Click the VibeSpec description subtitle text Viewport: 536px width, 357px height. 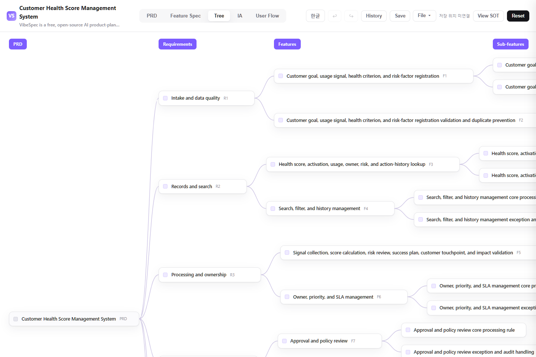tap(70, 25)
